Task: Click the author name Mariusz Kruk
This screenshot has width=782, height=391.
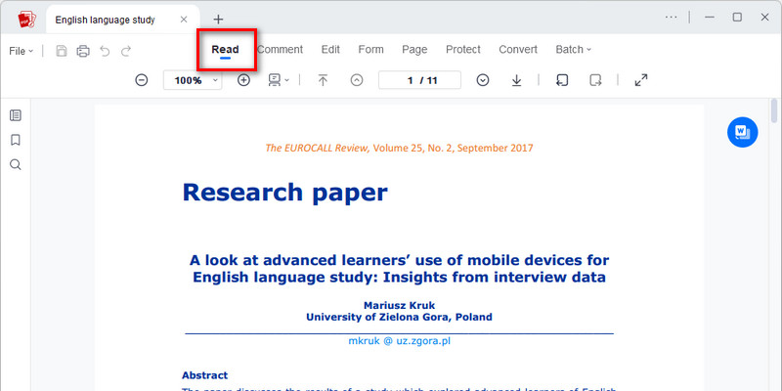Action: pyautogui.click(x=399, y=305)
